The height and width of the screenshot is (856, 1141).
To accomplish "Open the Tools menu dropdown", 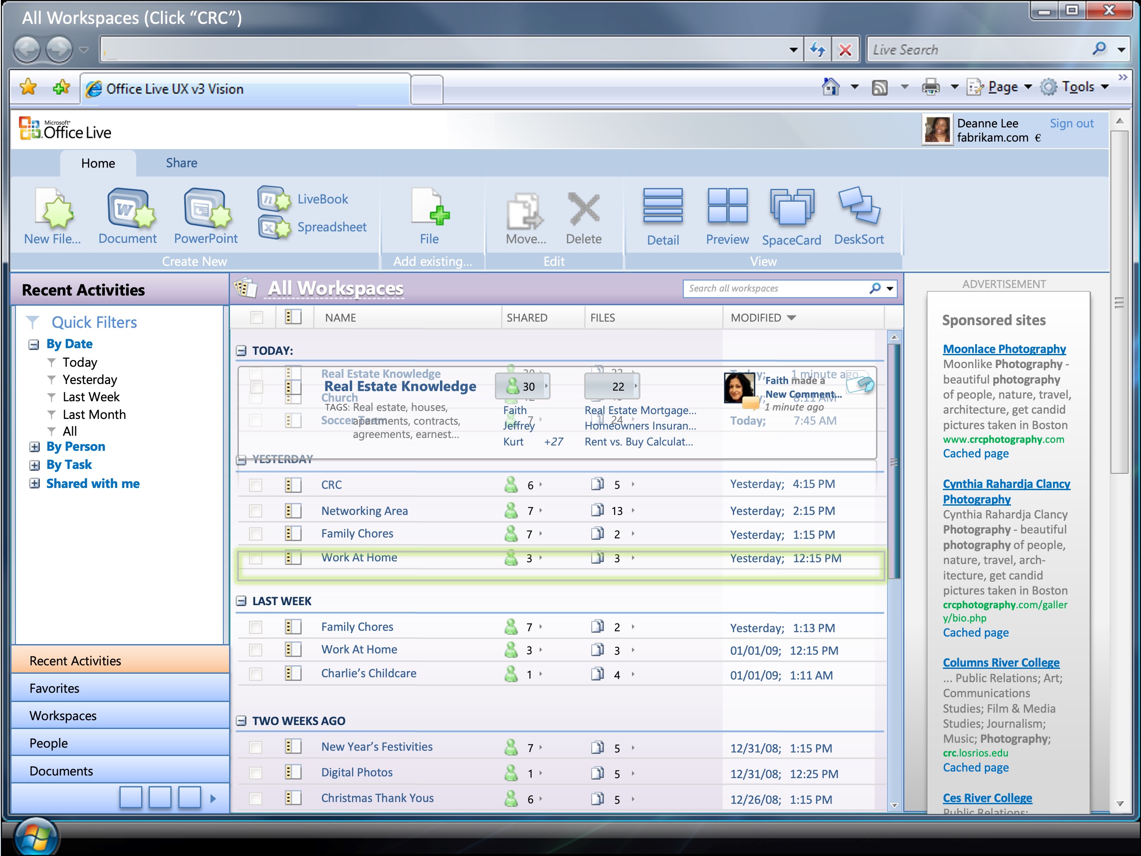I will click(x=1104, y=87).
